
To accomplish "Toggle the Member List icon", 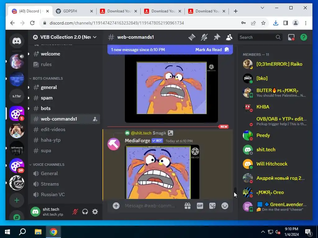I will click(x=229, y=37).
